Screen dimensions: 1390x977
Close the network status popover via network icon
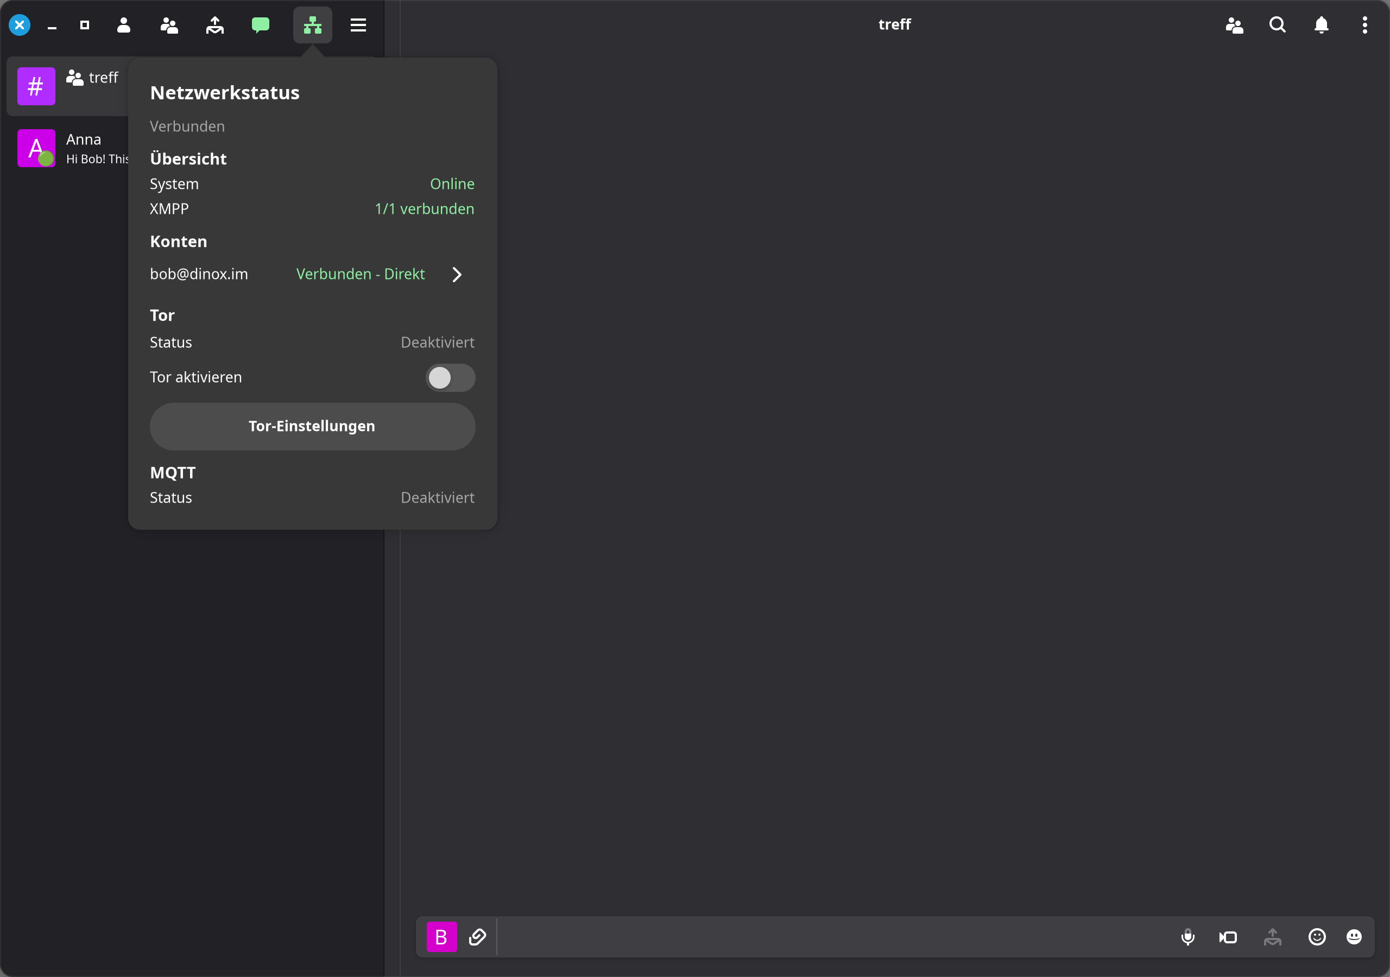pyautogui.click(x=312, y=25)
